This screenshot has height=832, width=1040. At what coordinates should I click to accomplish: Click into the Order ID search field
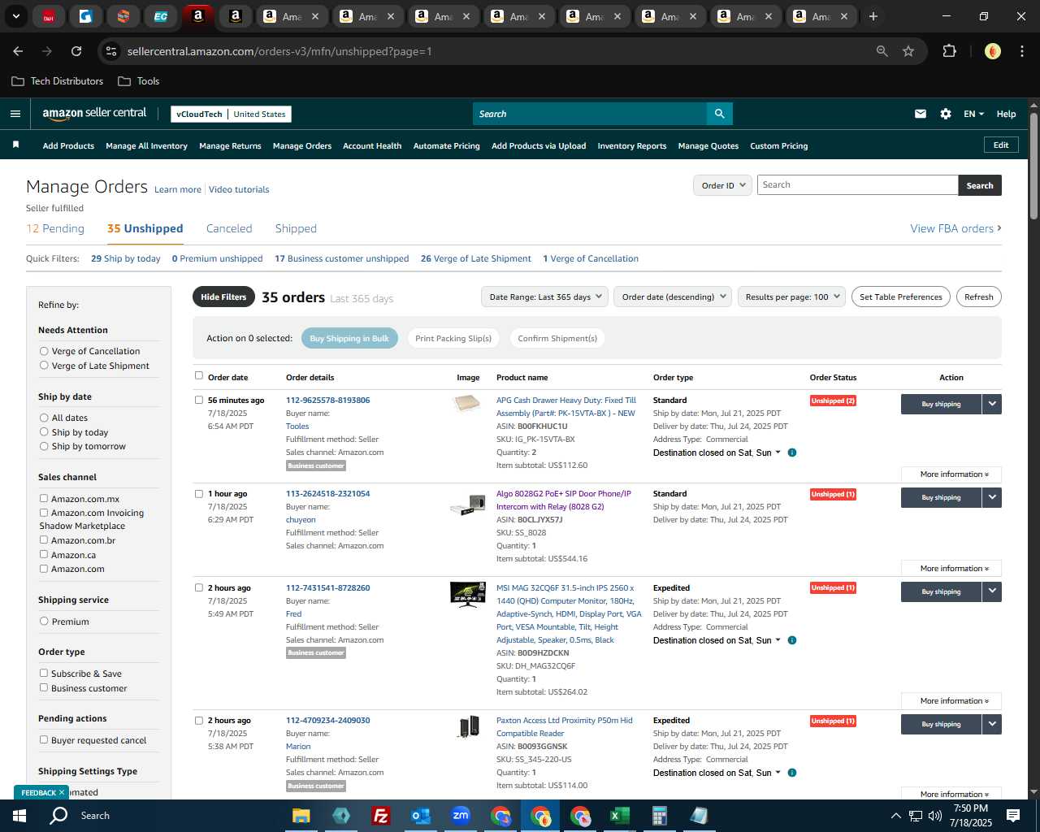[857, 185]
